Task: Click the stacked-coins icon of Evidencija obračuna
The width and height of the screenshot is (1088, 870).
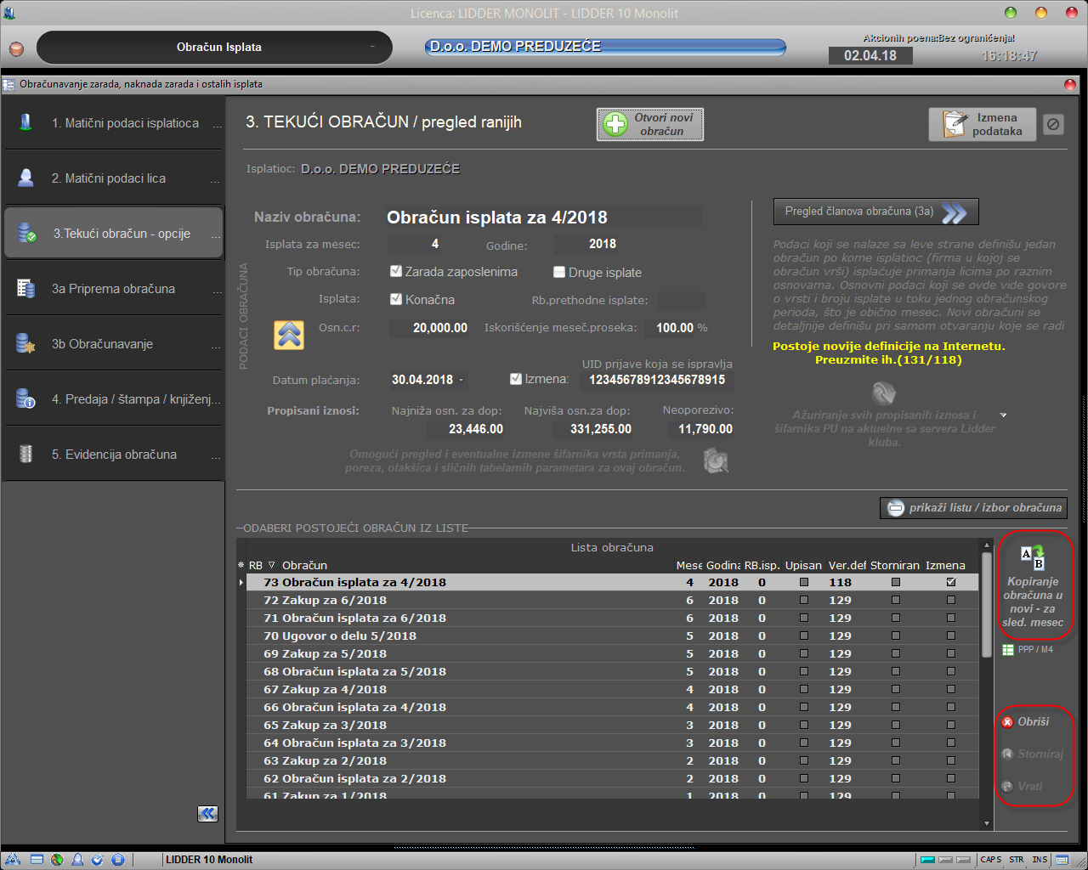Action: [x=25, y=454]
